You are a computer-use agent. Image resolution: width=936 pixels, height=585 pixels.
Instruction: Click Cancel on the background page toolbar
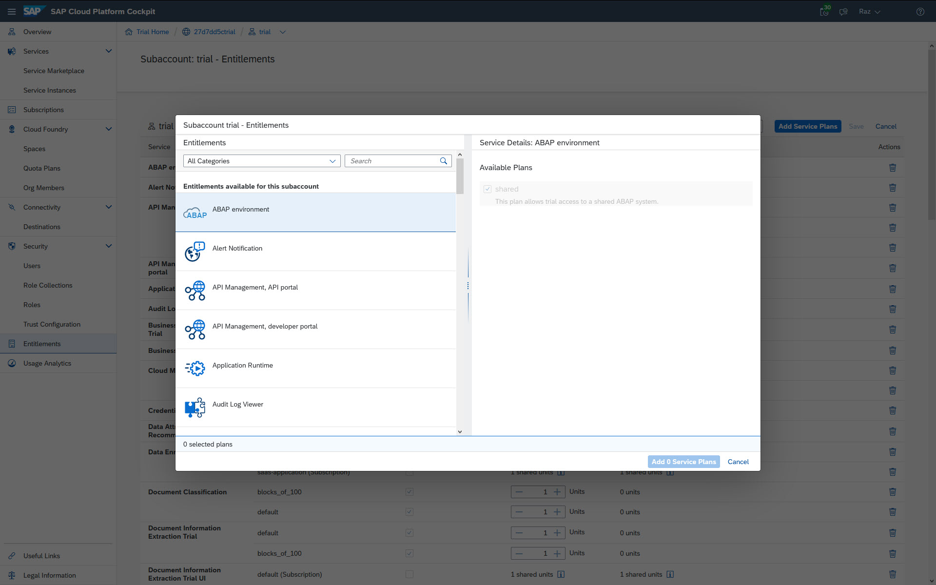pyautogui.click(x=886, y=126)
